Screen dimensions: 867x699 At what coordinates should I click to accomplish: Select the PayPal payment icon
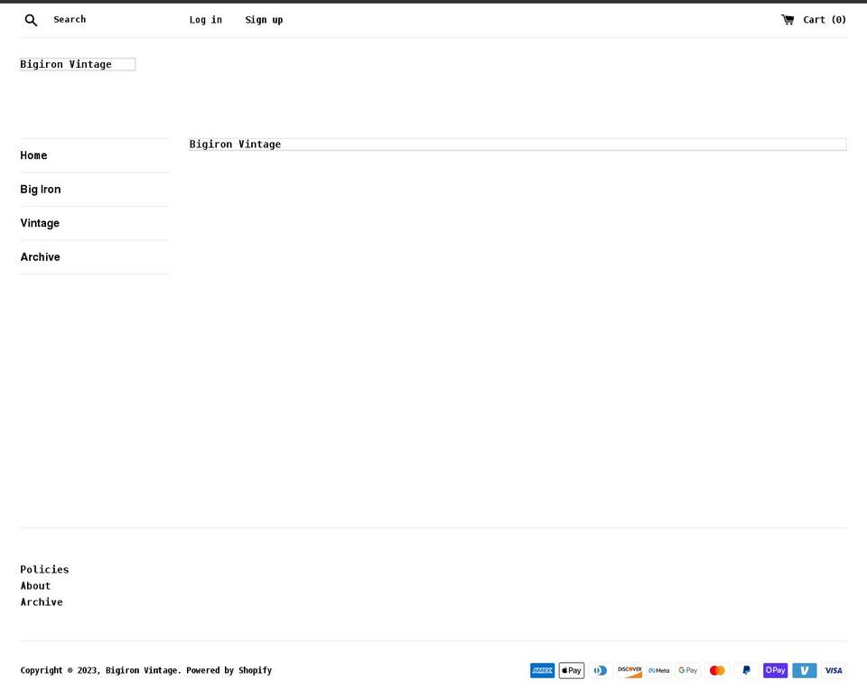(x=746, y=670)
